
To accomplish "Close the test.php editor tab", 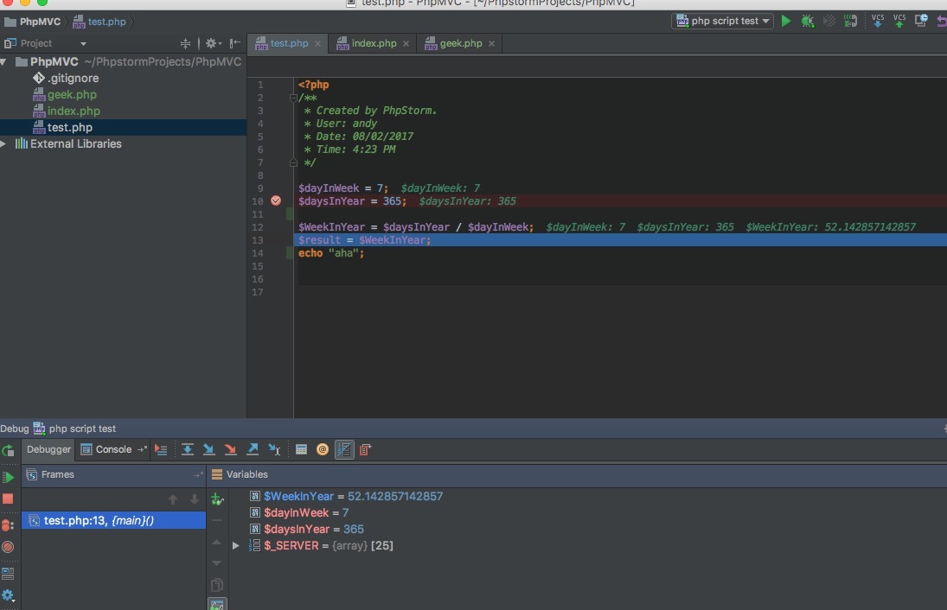I will tap(317, 43).
